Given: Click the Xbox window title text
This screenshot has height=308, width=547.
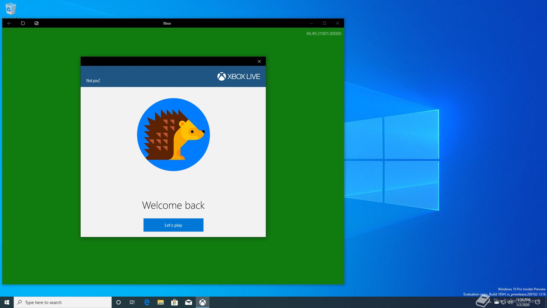Looking at the screenshot, I should click(x=167, y=23).
